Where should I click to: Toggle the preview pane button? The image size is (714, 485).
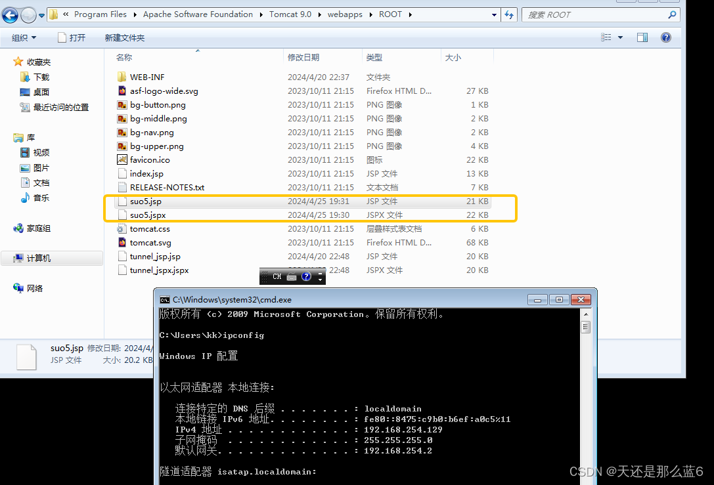click(x=642, y=37)
